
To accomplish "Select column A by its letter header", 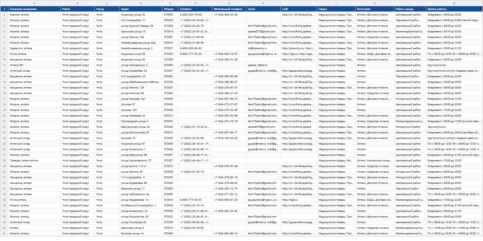I will coord(34,3).
